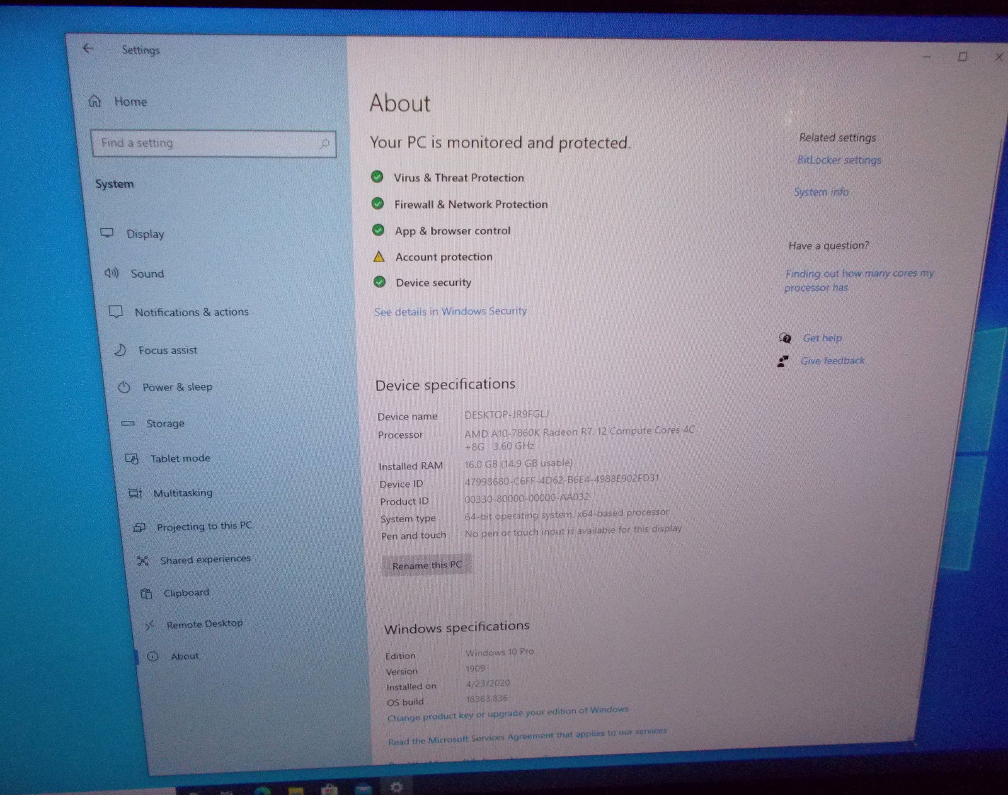Click the Projecting to this PC icon
Viewport: 1008px width, 795px height.
click(x=139, y=527)
